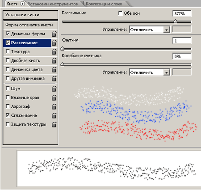Select the Другая динамика settings row label
The image size is (201, 190).
[x=28, y=79]
